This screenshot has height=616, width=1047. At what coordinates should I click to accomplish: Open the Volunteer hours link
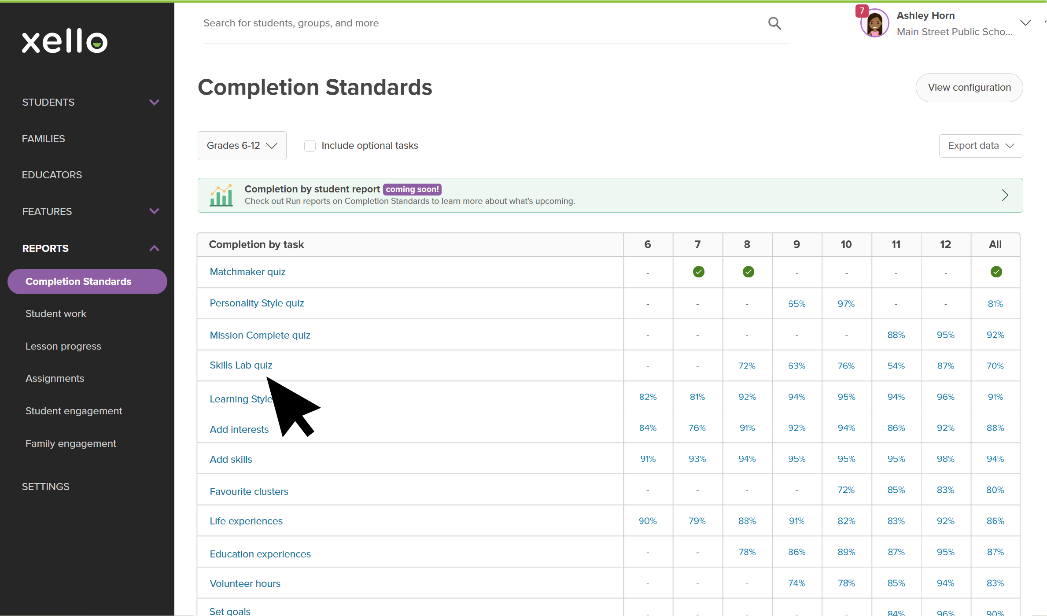tap(245, 583)
